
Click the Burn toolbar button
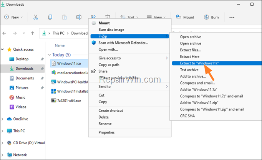(211, 17)
